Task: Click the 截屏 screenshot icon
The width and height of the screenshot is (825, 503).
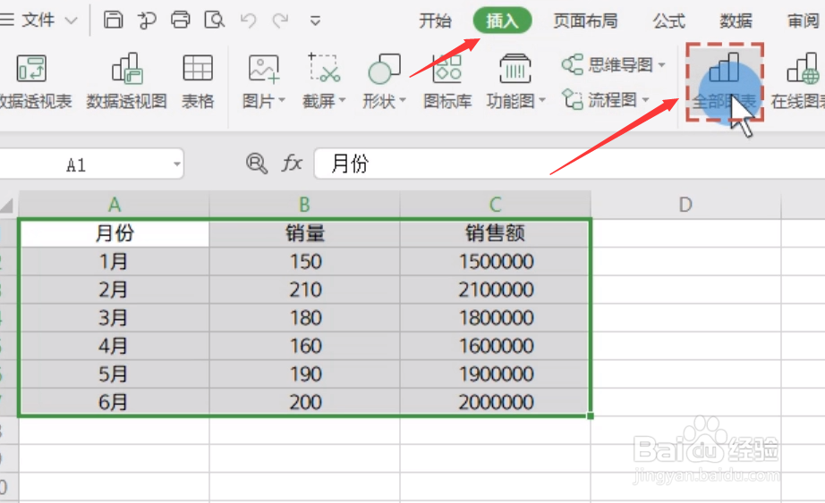Action: pos(324,68)
